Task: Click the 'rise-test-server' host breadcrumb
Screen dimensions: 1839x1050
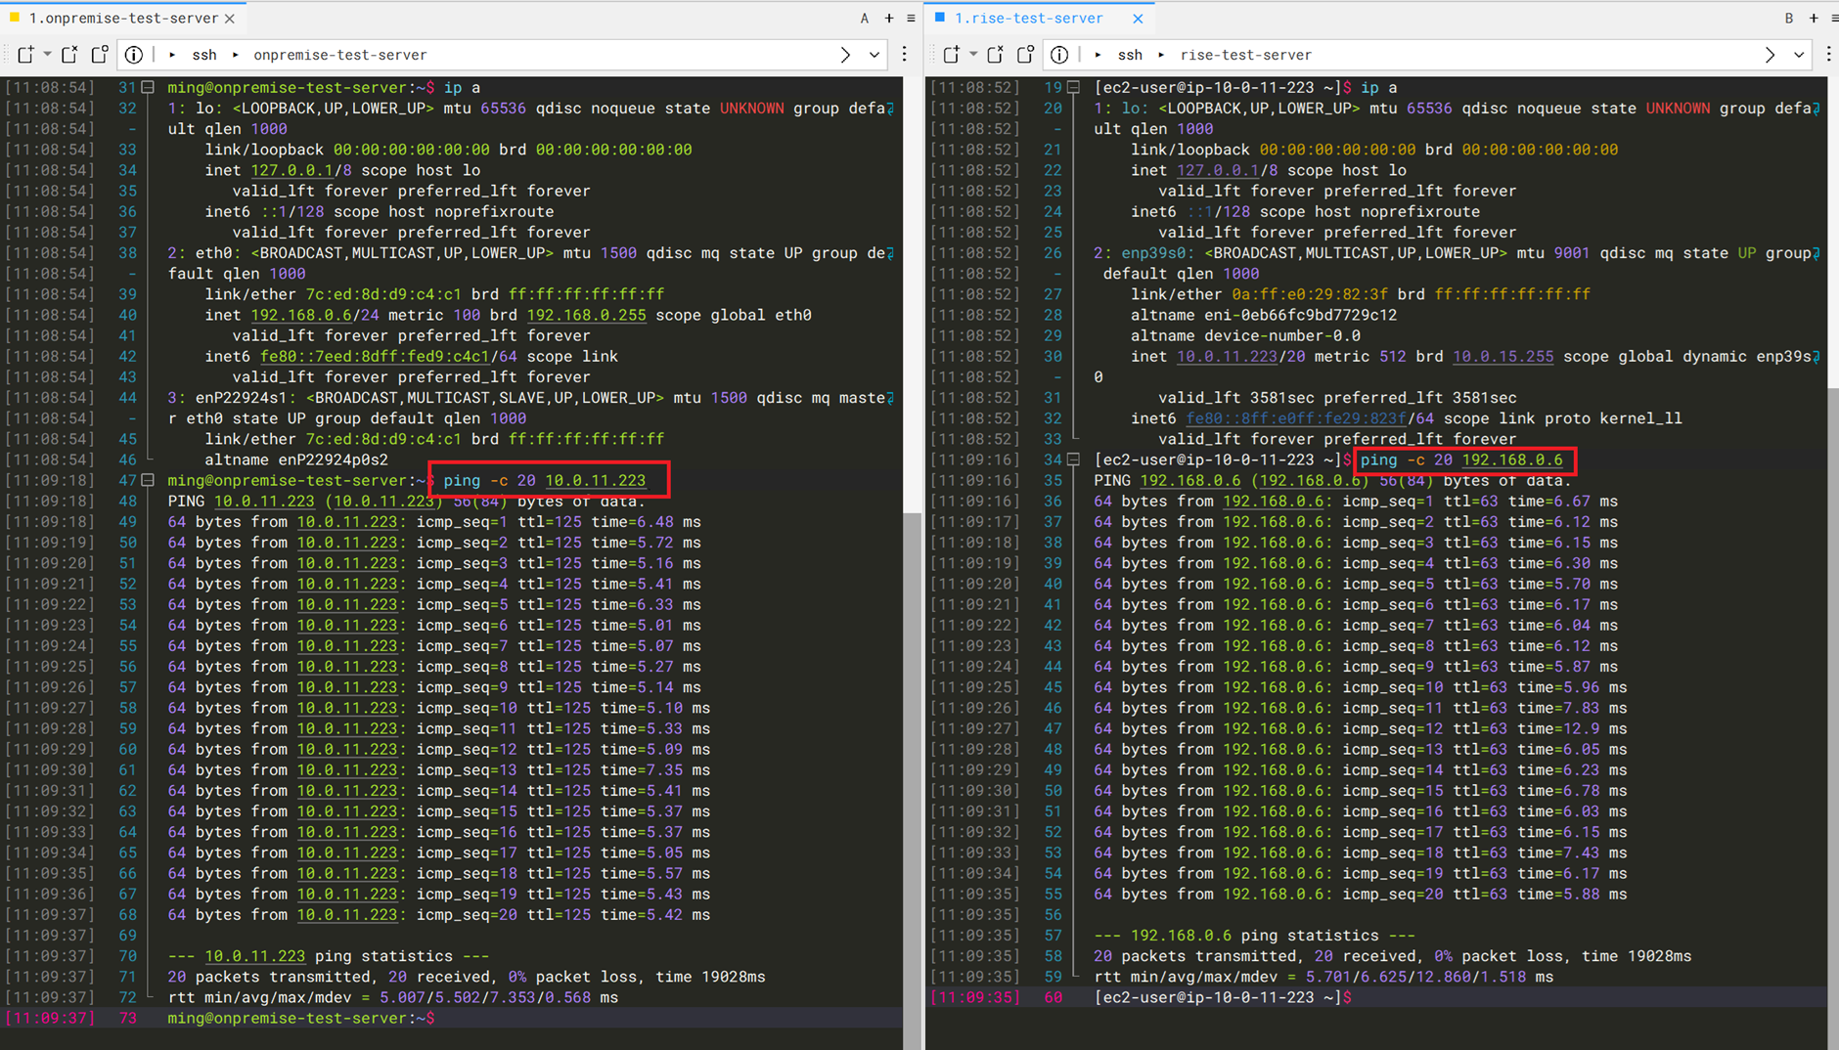Action: (x=1246, y=55)
